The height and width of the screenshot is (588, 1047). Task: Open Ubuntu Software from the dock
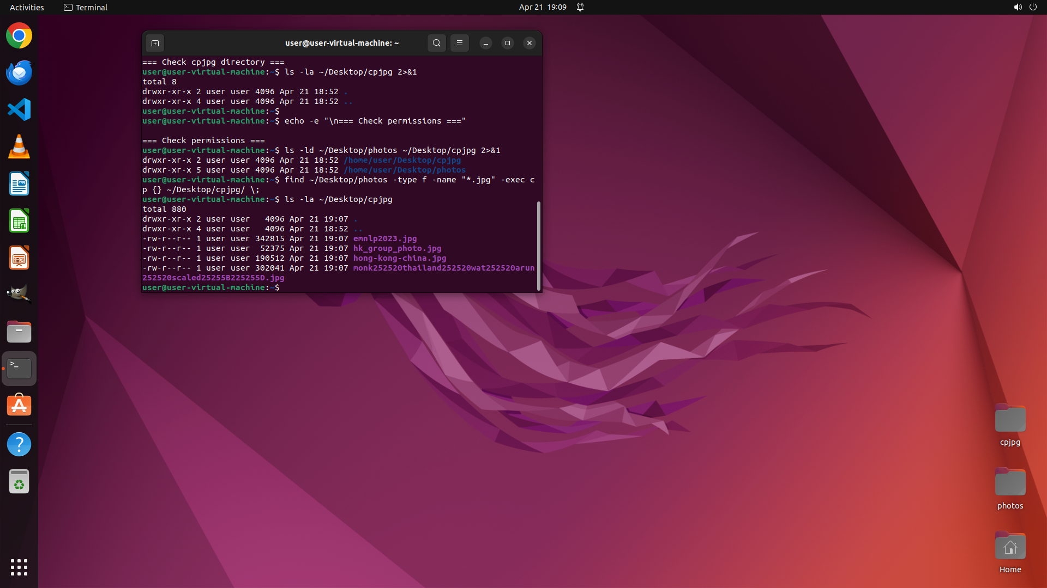[x=19, y=406]
